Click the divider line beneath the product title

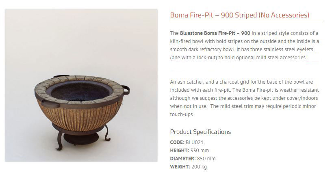(246, 21)
